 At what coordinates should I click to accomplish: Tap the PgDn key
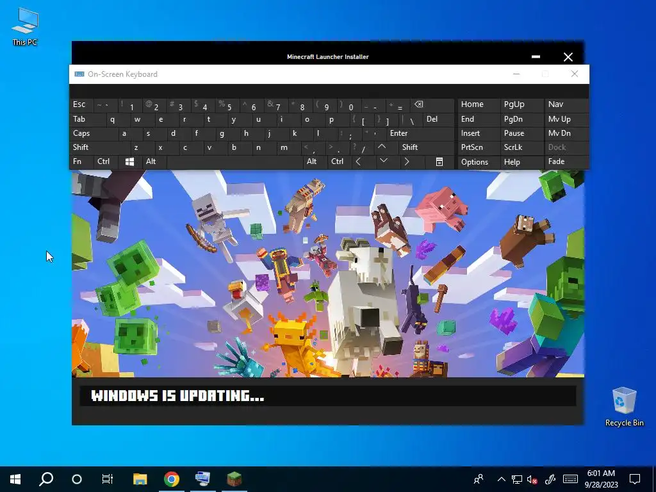[522, 119]
